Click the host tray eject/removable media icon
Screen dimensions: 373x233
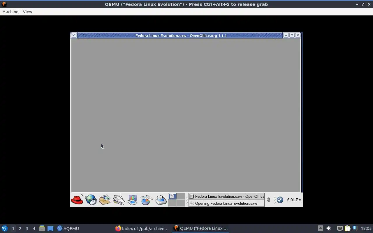click(320, 228)
